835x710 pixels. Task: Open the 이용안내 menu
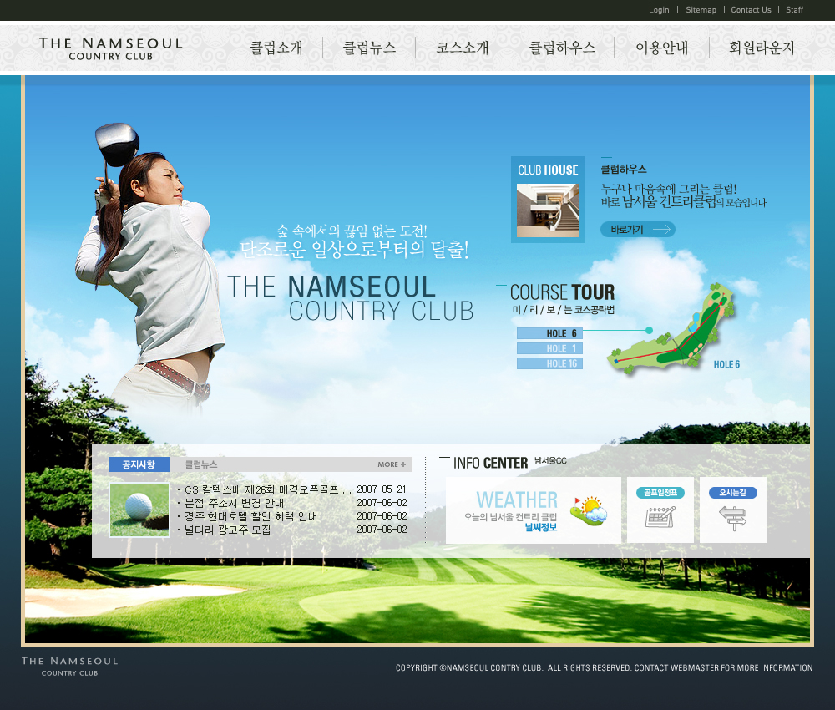coord(662,48)
